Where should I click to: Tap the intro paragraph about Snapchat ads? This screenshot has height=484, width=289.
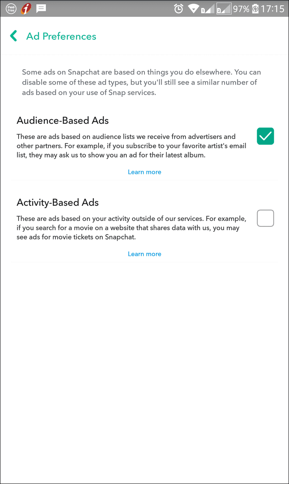141,82
